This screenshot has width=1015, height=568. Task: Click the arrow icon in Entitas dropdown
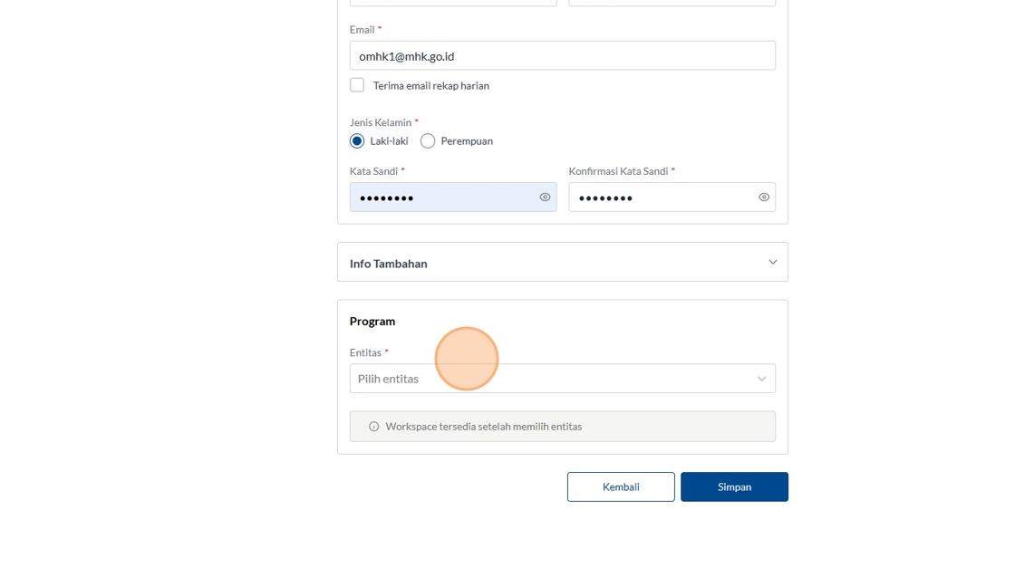pyautogui.click(x=761, y=379)
